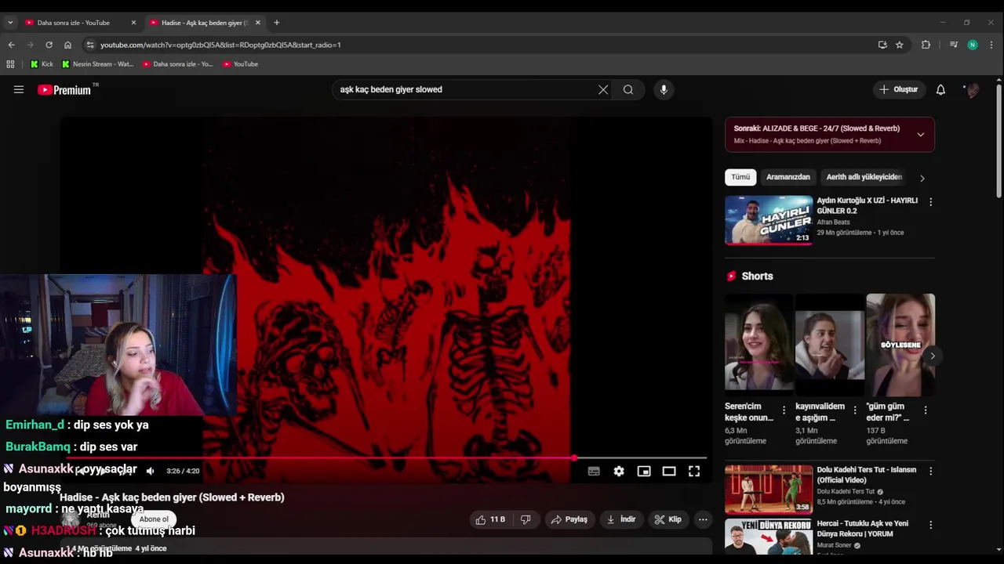This screenshot has width=1004, height=564.
Task: Open options for the HAYIRLI GÜNLER video
Action: 931,202
